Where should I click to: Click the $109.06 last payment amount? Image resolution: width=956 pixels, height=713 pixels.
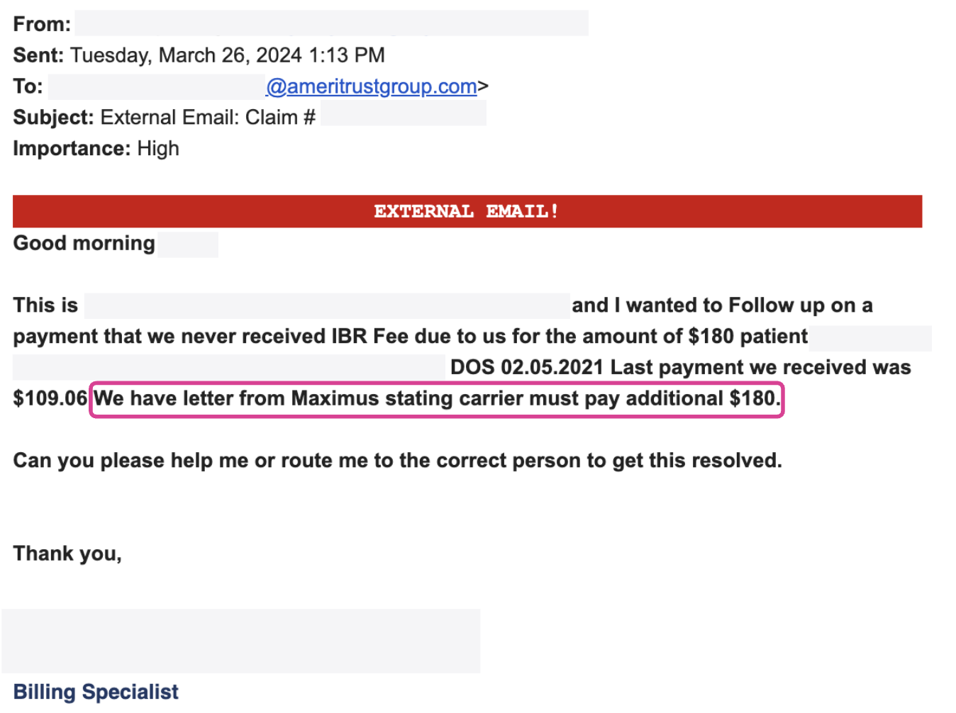pyautogui.click(x=50, y=398)
